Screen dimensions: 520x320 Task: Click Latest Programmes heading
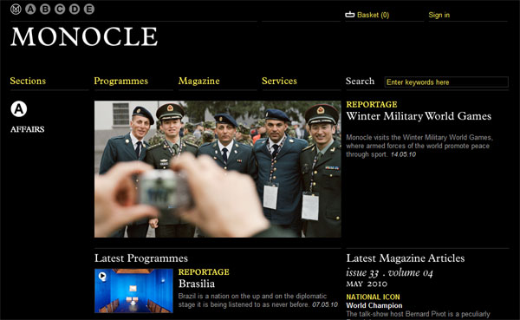(141, 258)
